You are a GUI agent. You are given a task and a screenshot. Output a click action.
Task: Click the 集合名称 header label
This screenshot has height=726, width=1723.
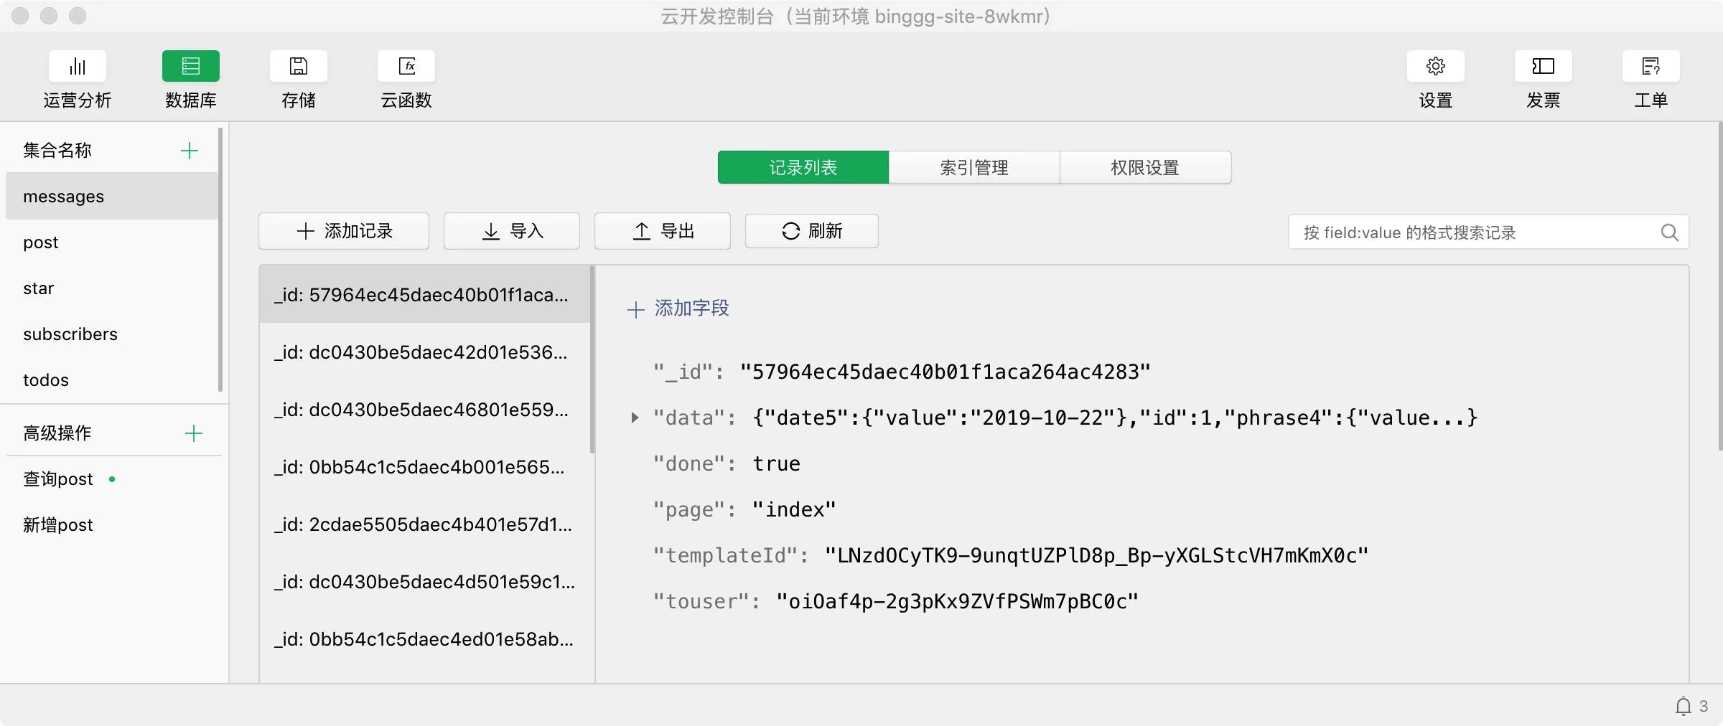pos(57,151)
